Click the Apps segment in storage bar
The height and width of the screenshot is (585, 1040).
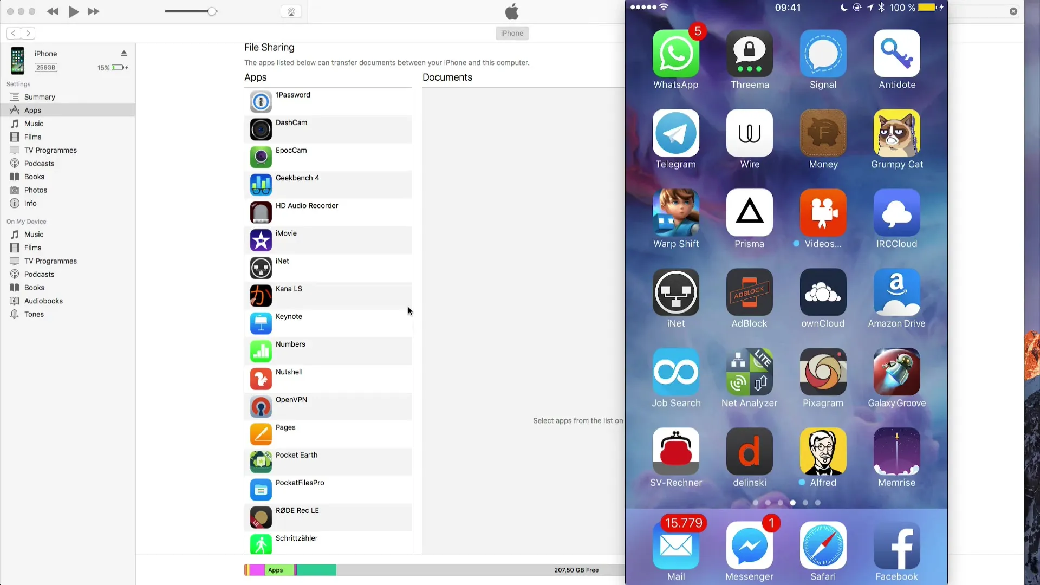(279, 570)
